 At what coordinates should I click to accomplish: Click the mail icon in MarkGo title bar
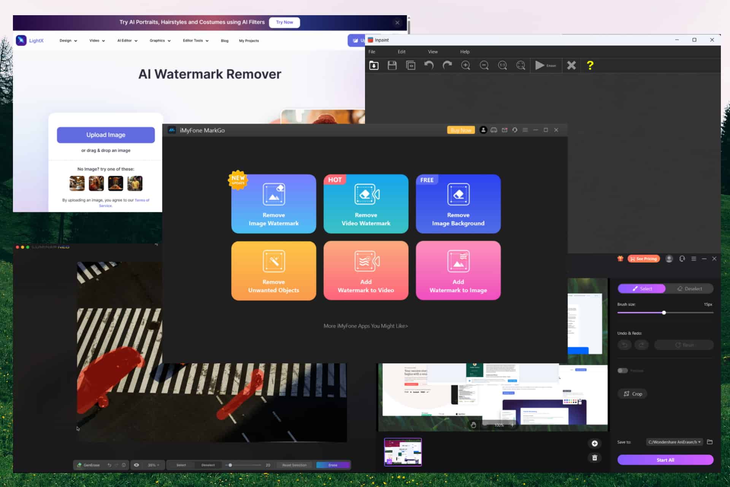(505, 130)
